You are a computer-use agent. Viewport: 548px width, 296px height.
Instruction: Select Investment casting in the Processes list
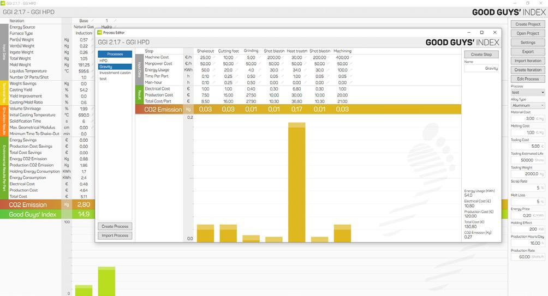[x=115, y=73]
